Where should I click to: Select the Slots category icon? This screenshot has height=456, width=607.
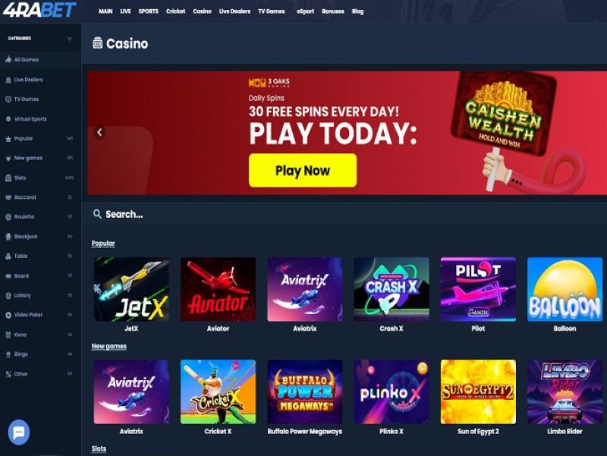pos(8,178)
